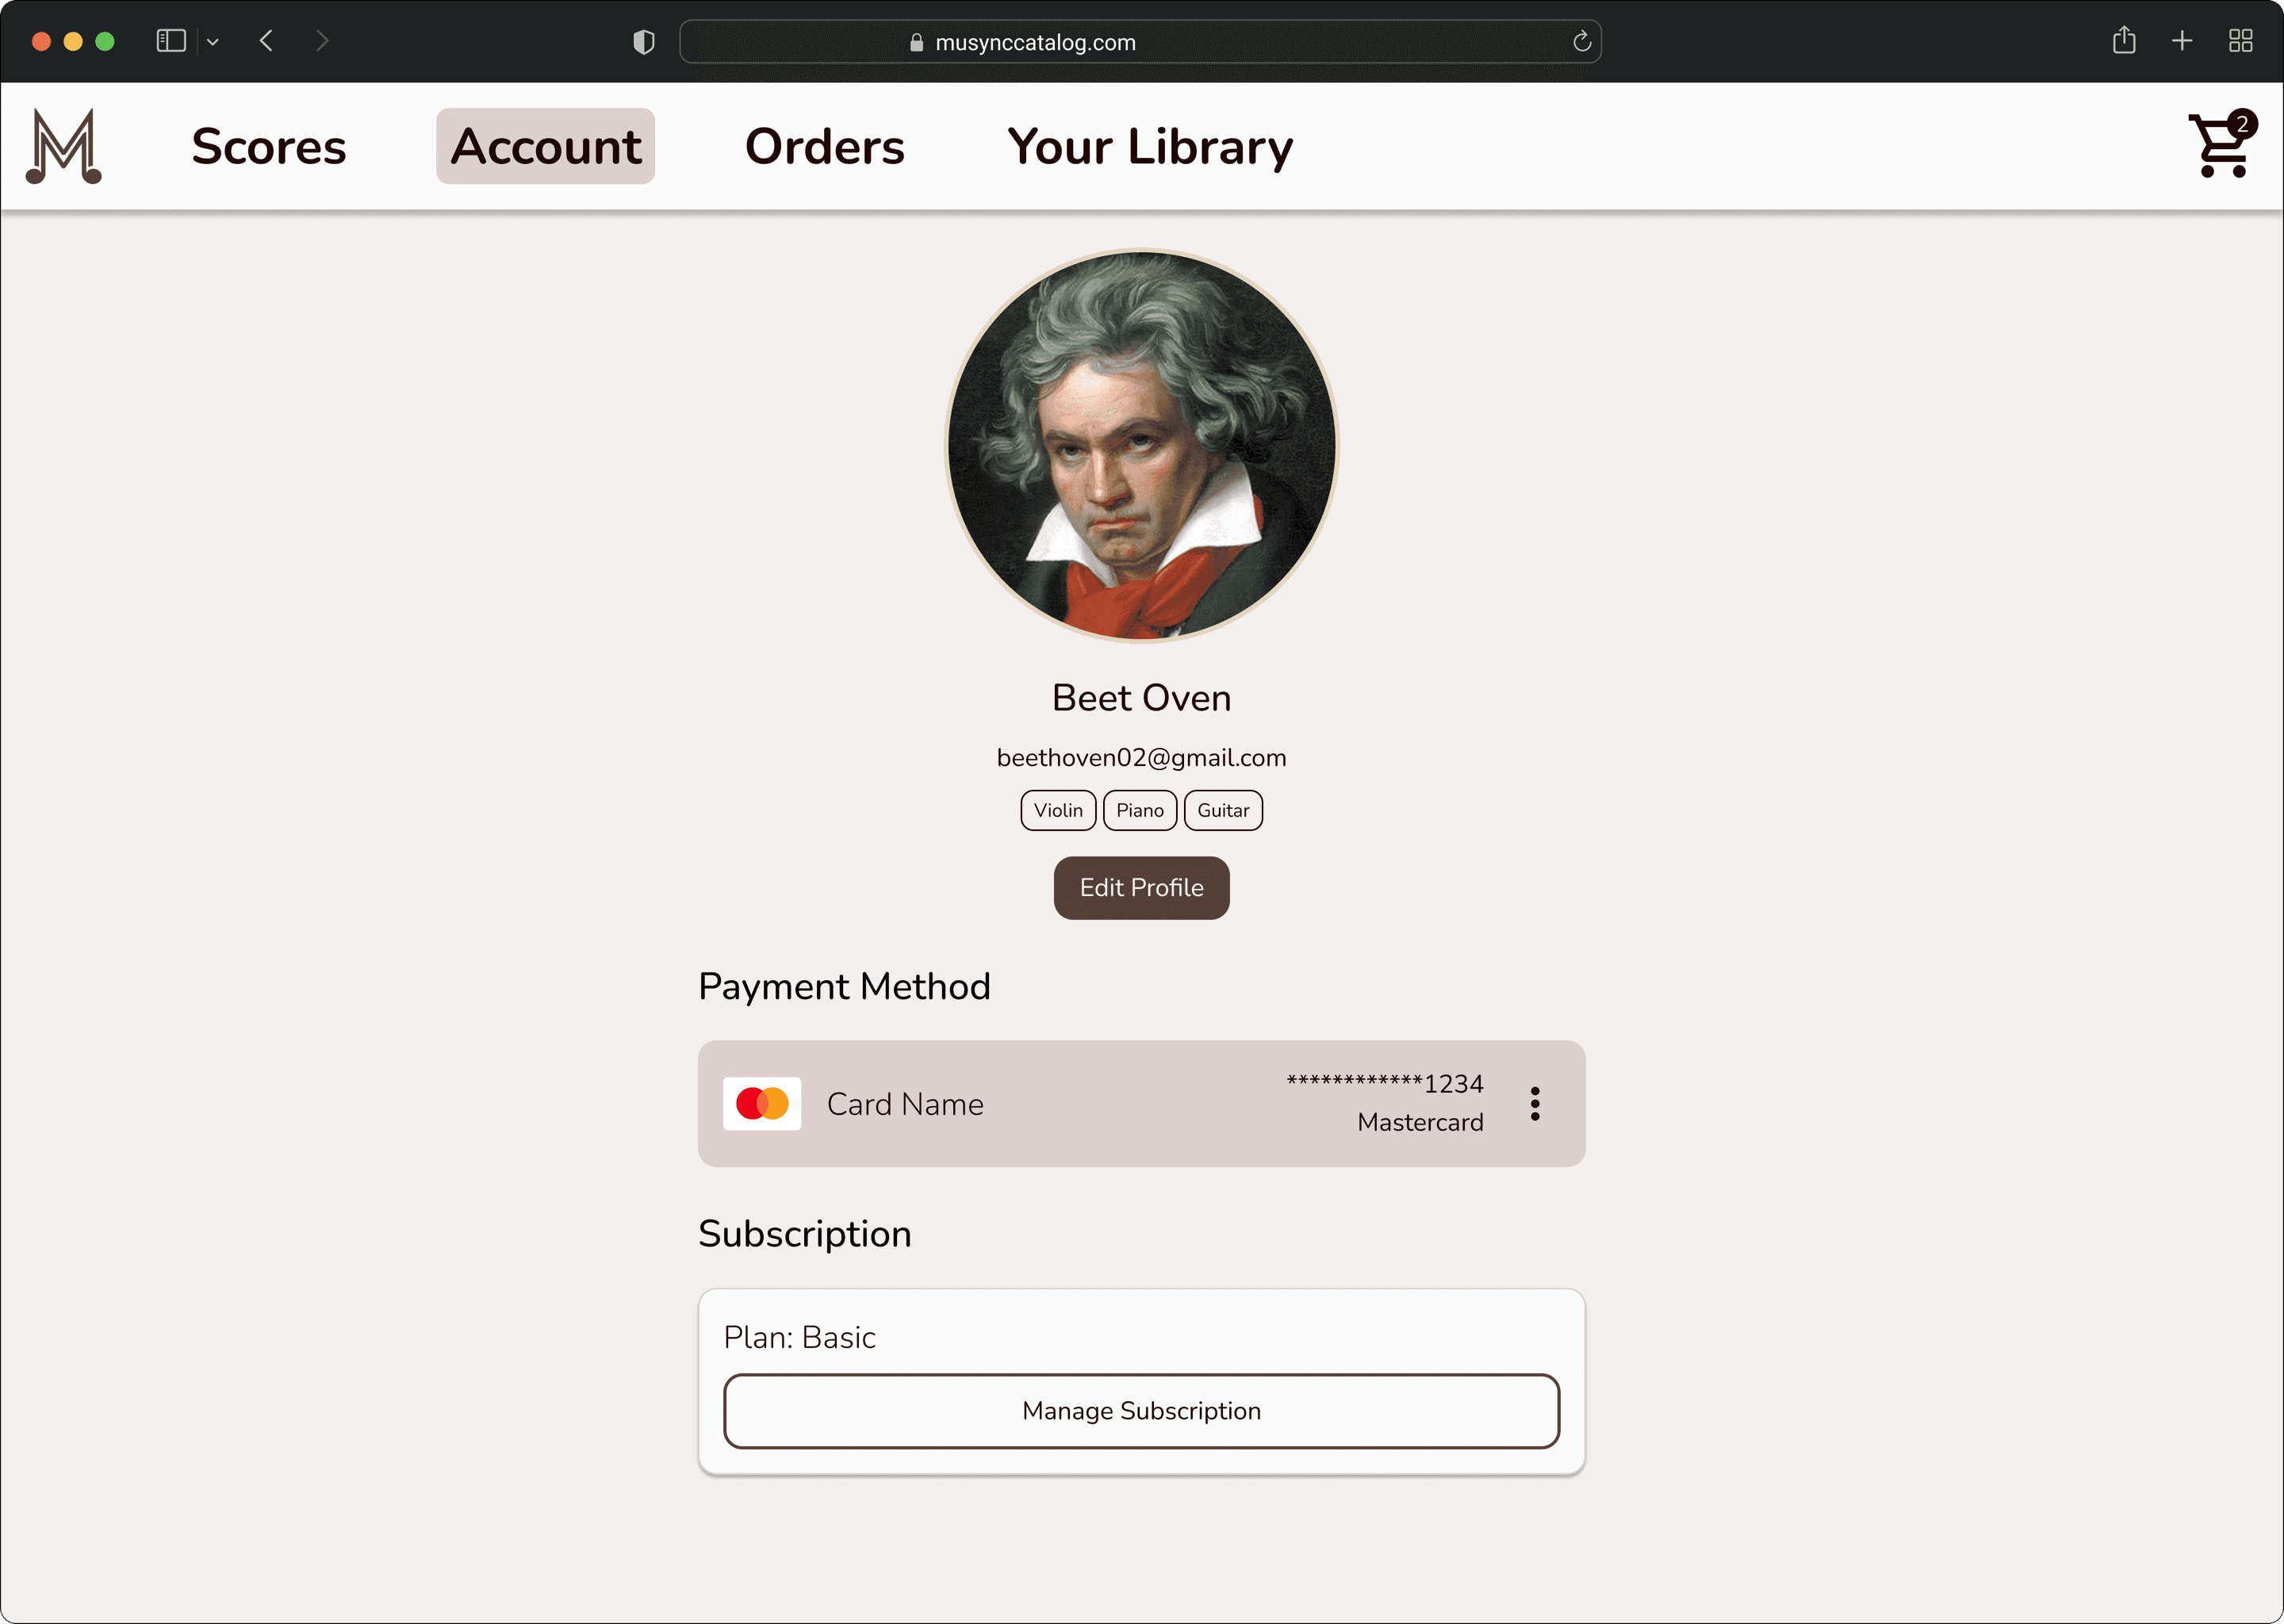Go to Orders
Image resolution: width=2284 pixels, height=1624 pixels.
824,146
